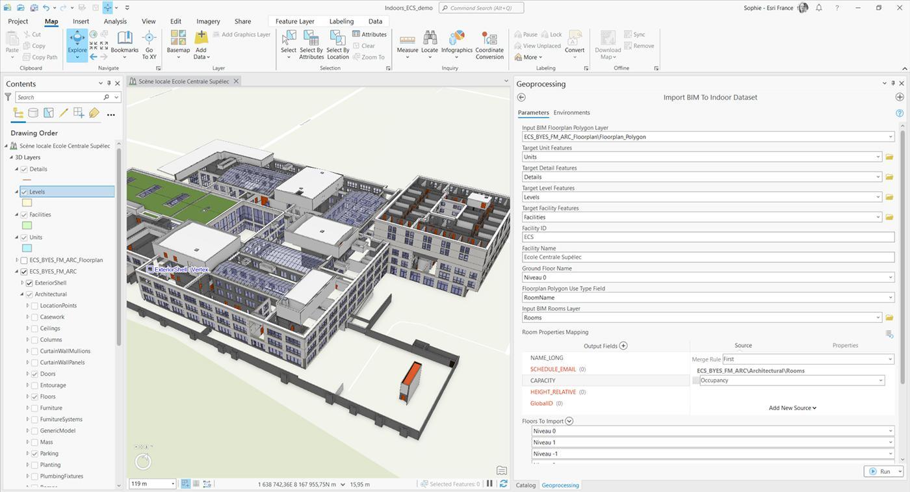Switch Contents to List By Editing
Image resolution: width=910 pixels, height=492 pixels.
64,113
